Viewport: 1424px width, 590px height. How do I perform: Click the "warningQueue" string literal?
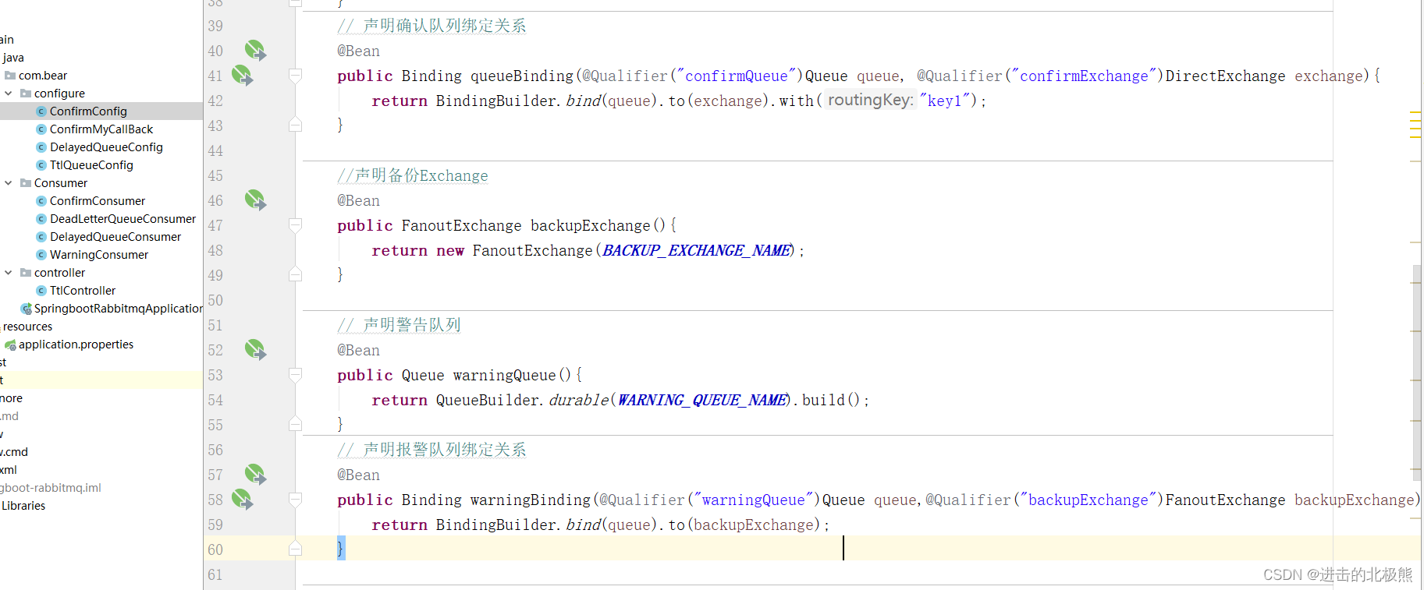point(754,500)
